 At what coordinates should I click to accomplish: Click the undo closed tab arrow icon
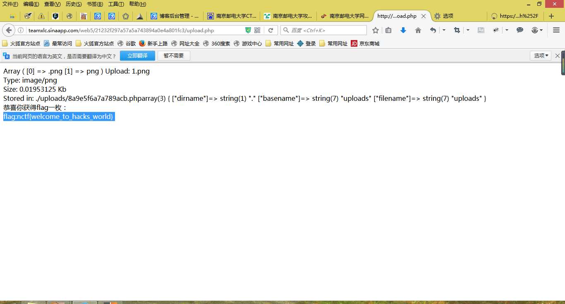point(433,30)
